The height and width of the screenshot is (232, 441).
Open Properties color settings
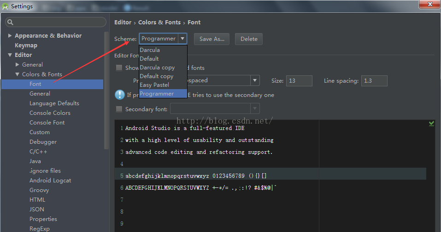pyautogui.click(x=43, y=219)
